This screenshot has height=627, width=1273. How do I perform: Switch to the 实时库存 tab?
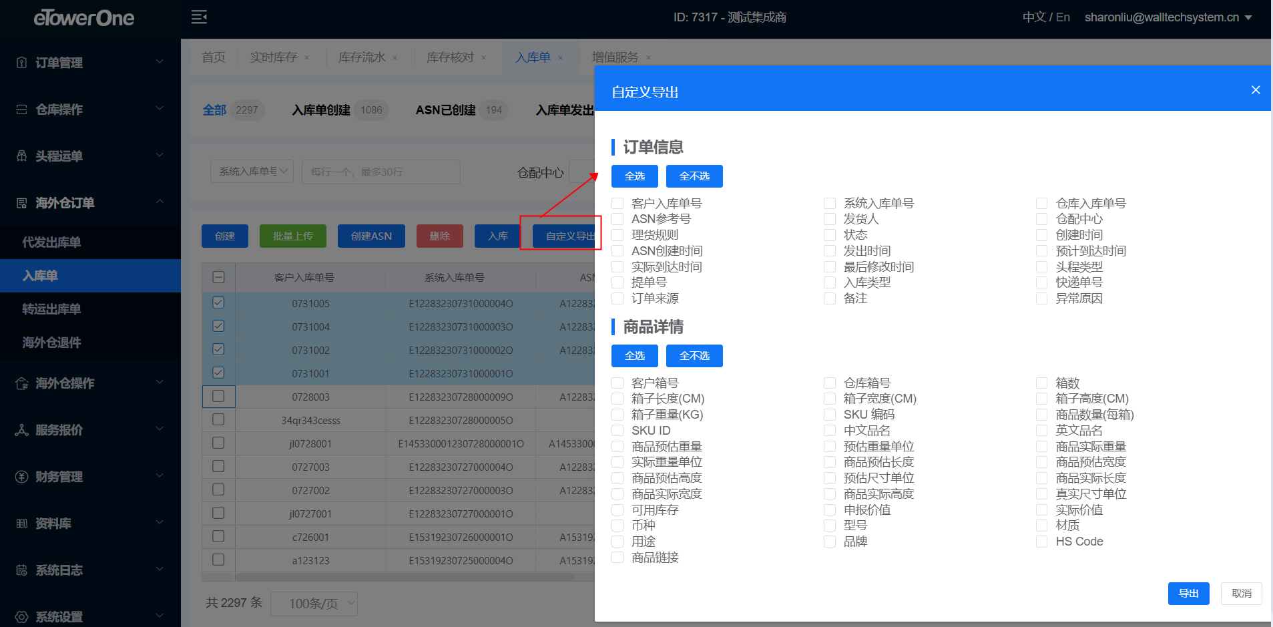tap(273, 57)
